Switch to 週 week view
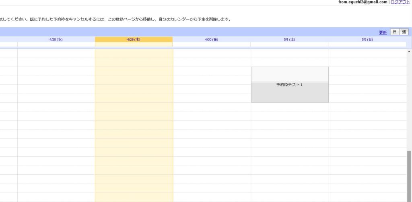This screenshot has width=412, height=202. click(x=404, y=32)
